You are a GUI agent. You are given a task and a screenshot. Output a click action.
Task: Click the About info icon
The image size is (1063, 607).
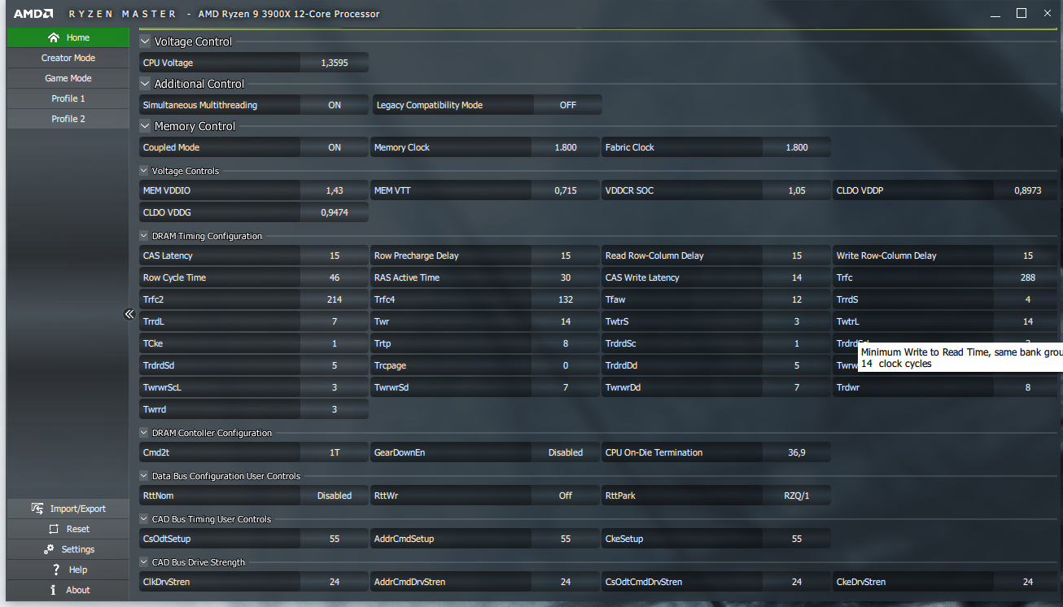(53, 590)
